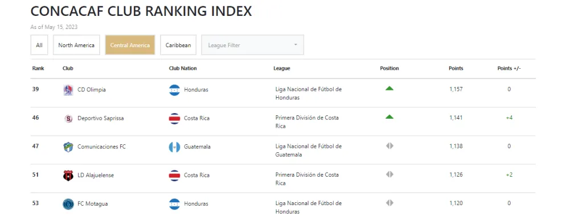583x221 pixels.
Task: Select the All region tab
Action: pyautogui.click(x=39, y=45)
